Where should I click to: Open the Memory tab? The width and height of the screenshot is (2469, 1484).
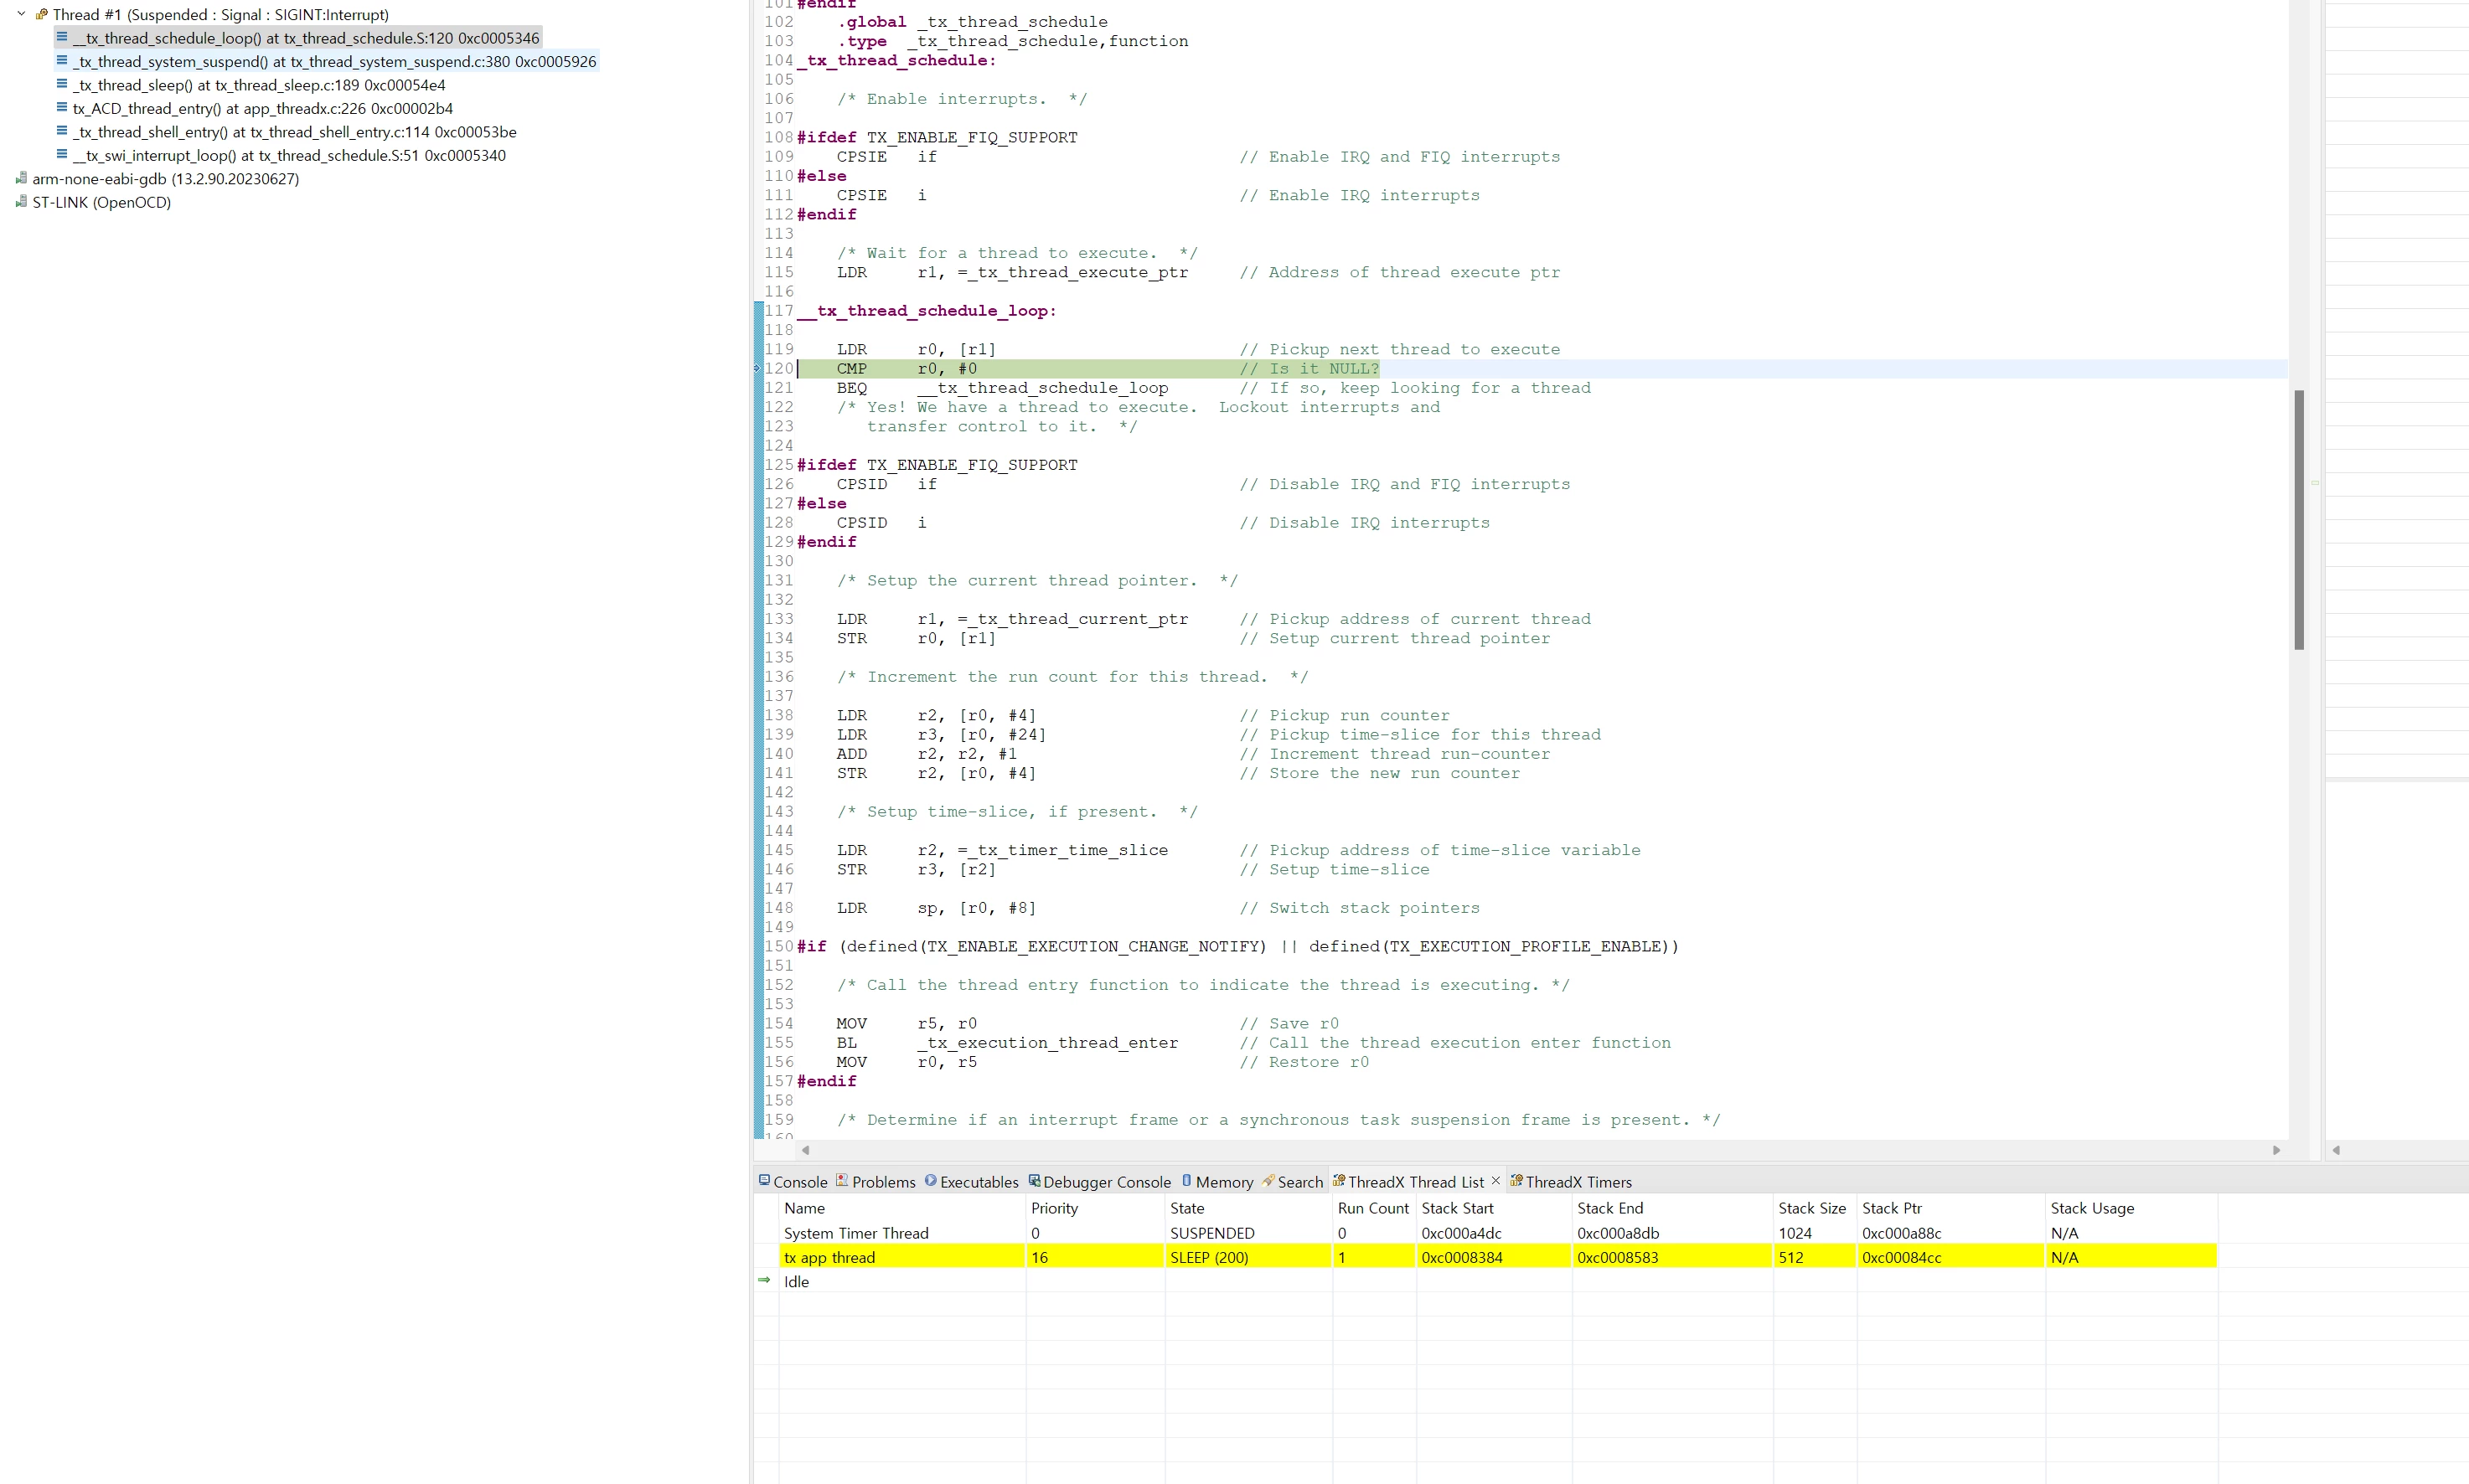click(x=1216, y=1181)
